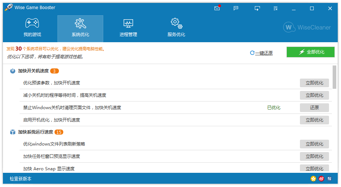Click 立即优化 for 加快任务栏窗口预览显示速度

pos(314,156)
